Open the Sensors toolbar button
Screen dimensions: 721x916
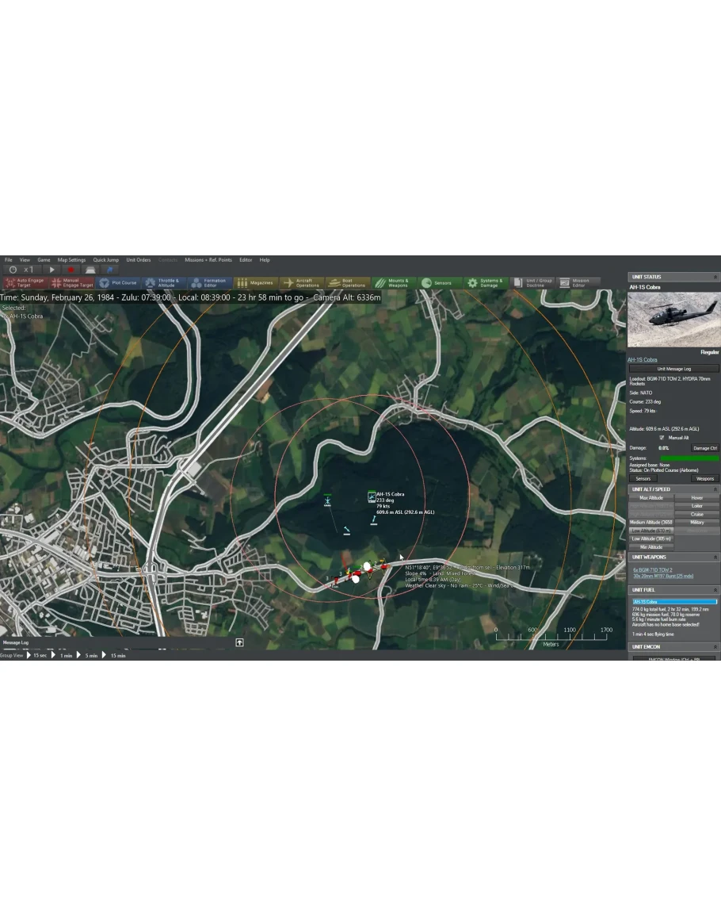(437, 282)
